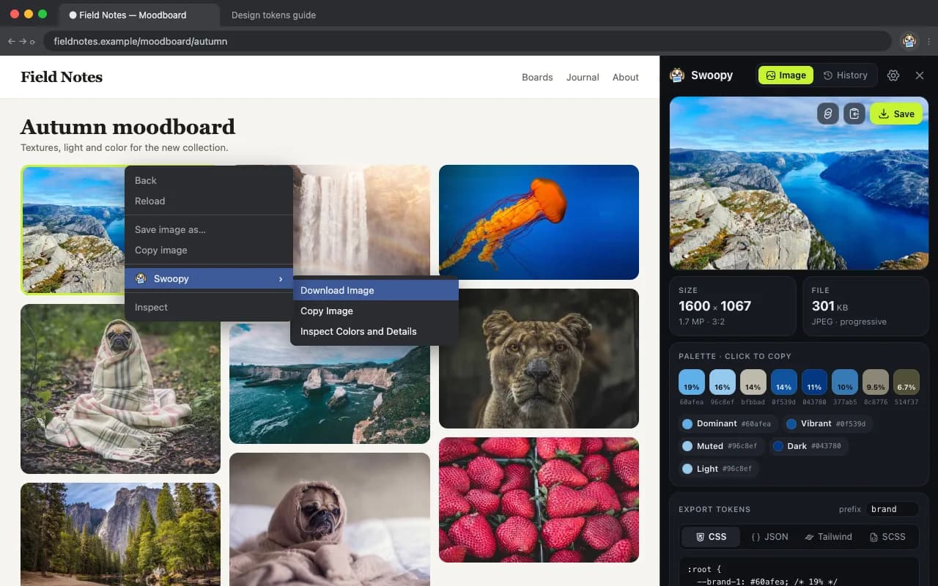This screenshot has height=586, width=938.
Task: Copy the 0f539d palette swatch
Action: (x=783, y=382)
